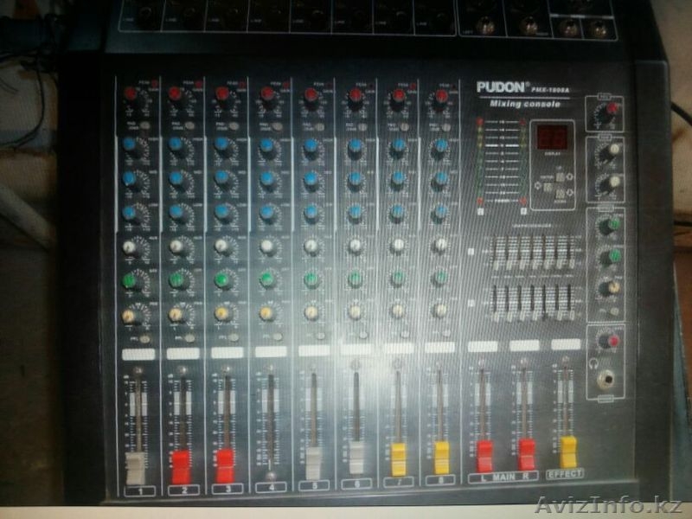Screen dimensions: 692x519
Task: Click the channel 1 green effect knob
Action: 130,281
